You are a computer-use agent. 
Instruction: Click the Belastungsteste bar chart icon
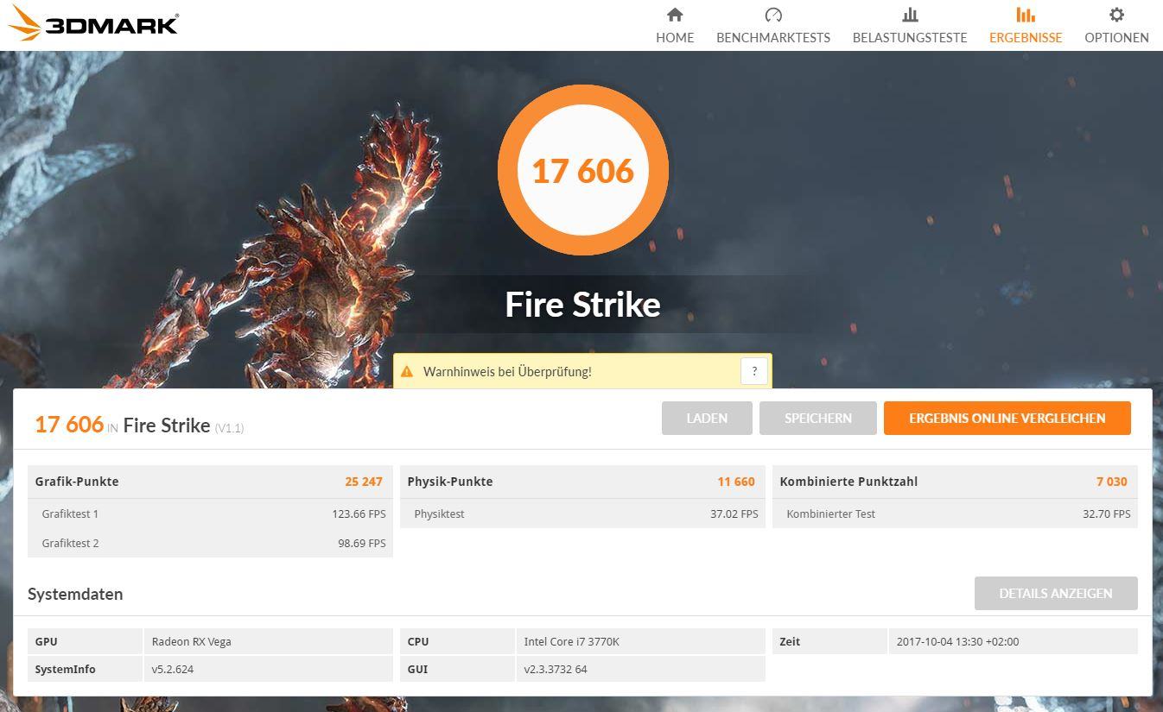point(910,15)
